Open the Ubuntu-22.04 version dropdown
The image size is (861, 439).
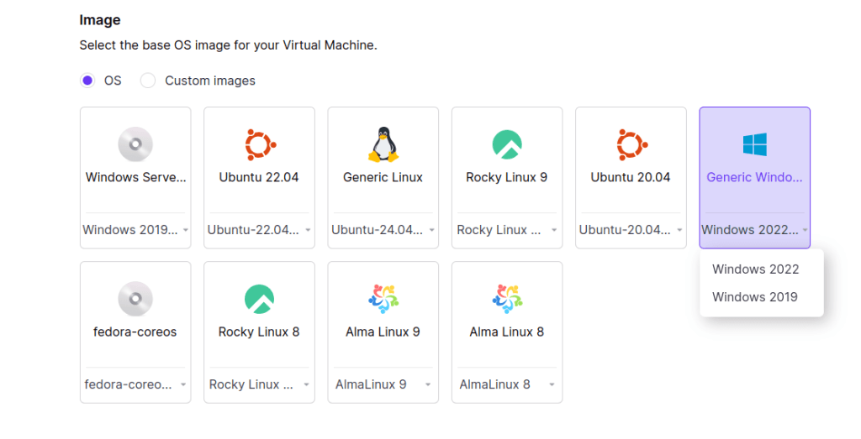(x=259, y=230)
